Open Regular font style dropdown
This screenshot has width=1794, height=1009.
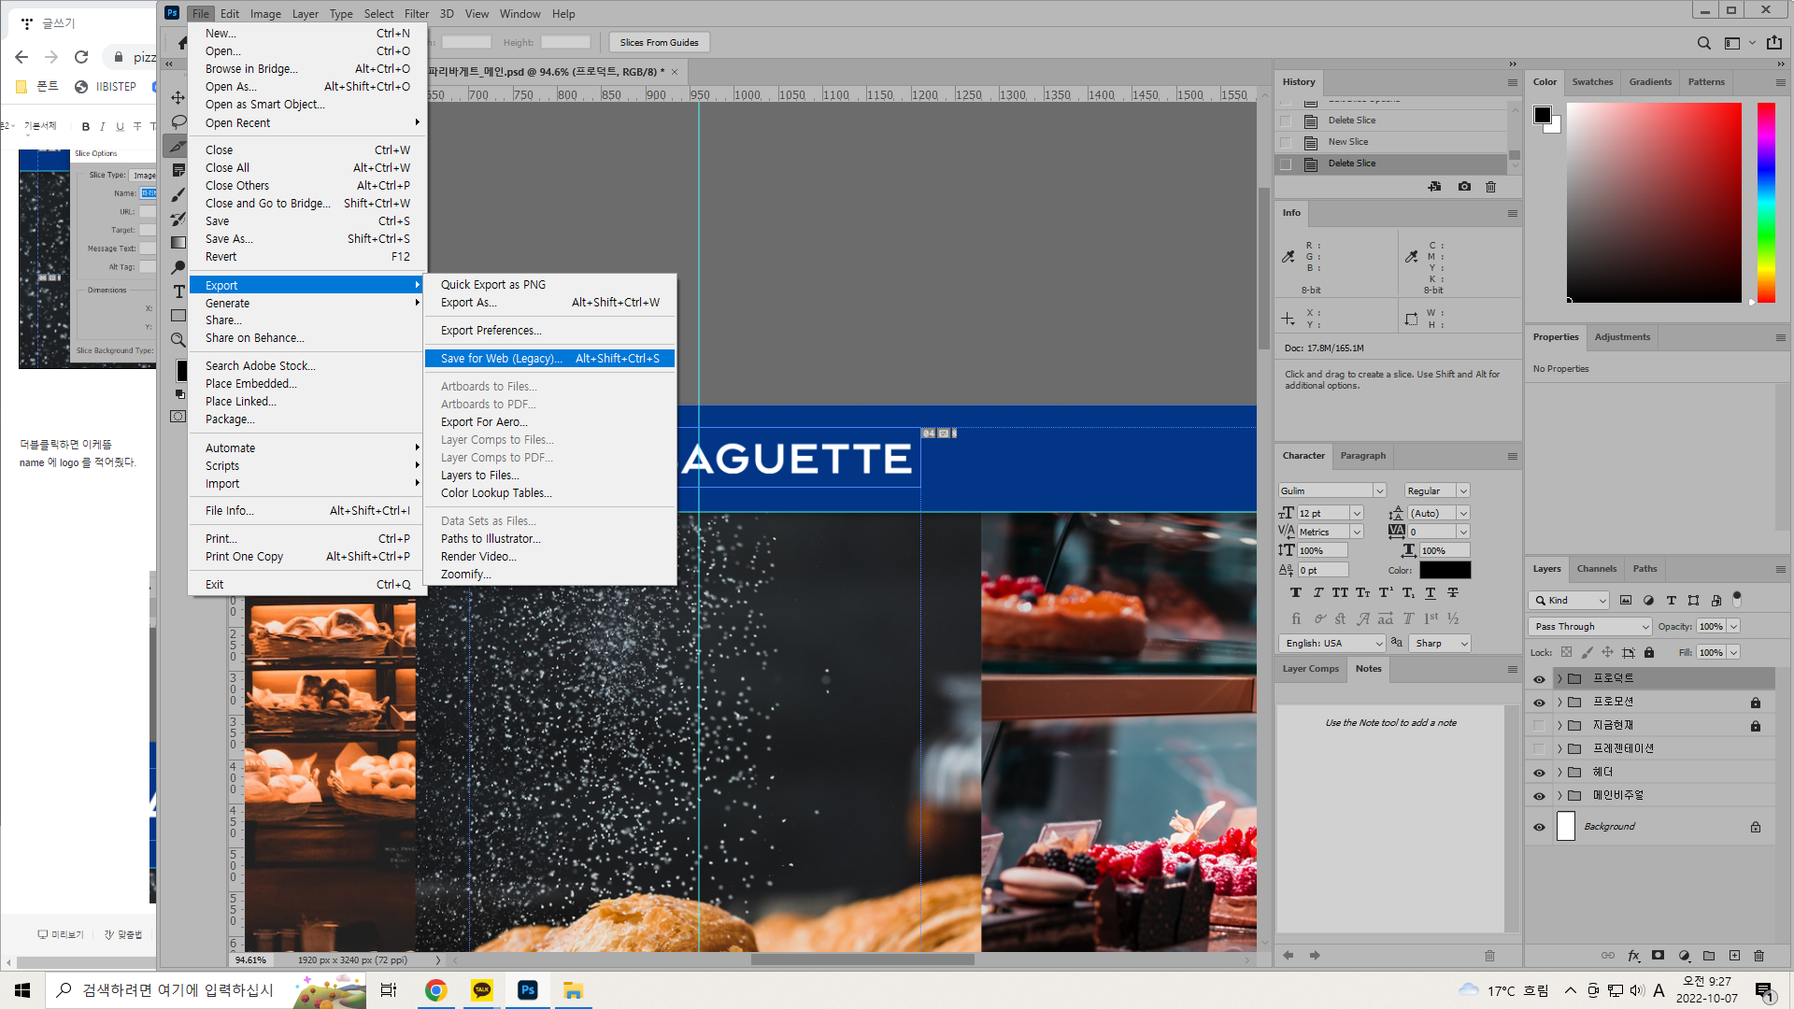point(1462,490)
